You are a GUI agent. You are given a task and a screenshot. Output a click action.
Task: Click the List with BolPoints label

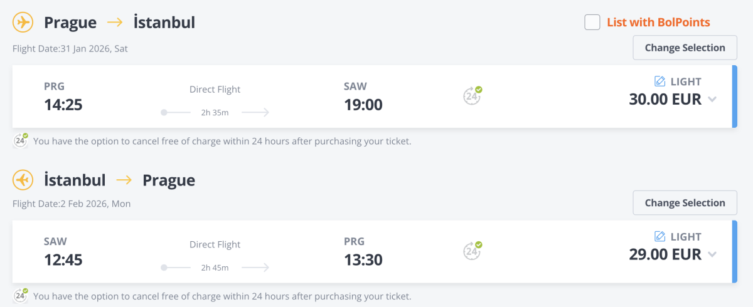tap(658, 23)
